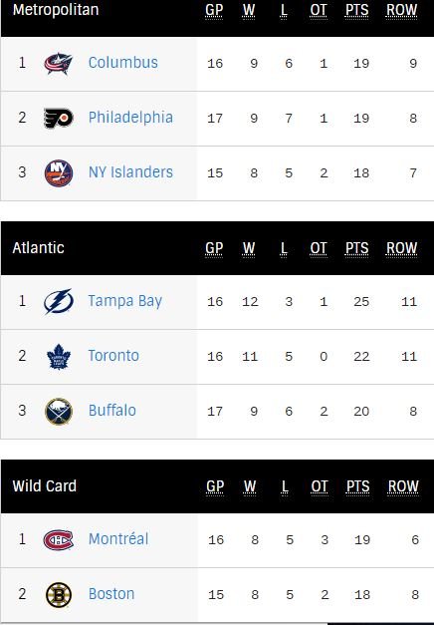Click the Toronto Maple Leafs logo
This screenshot has width=434, height=625.
point(58,356)
